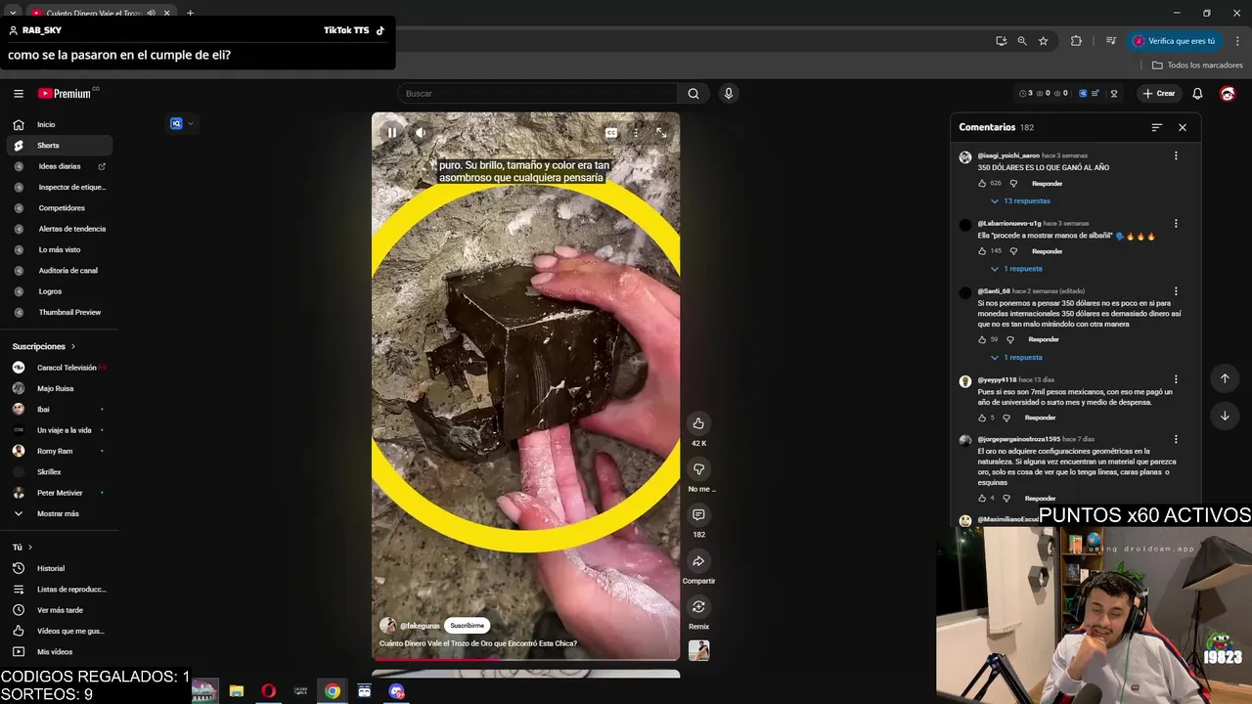The width and height of the screenshot is (1252, 704).
Task: Remix this Short
Action: click(698, 607)
